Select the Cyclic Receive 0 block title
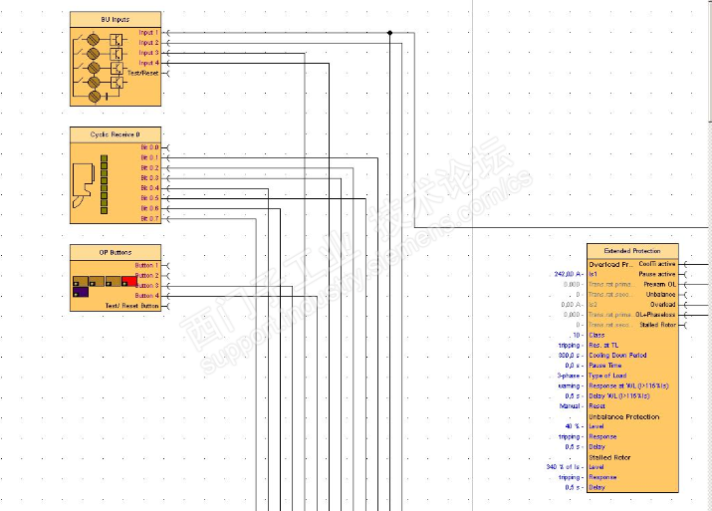Image resolution: width=712 pixels, height=511 pixels. 116,134
